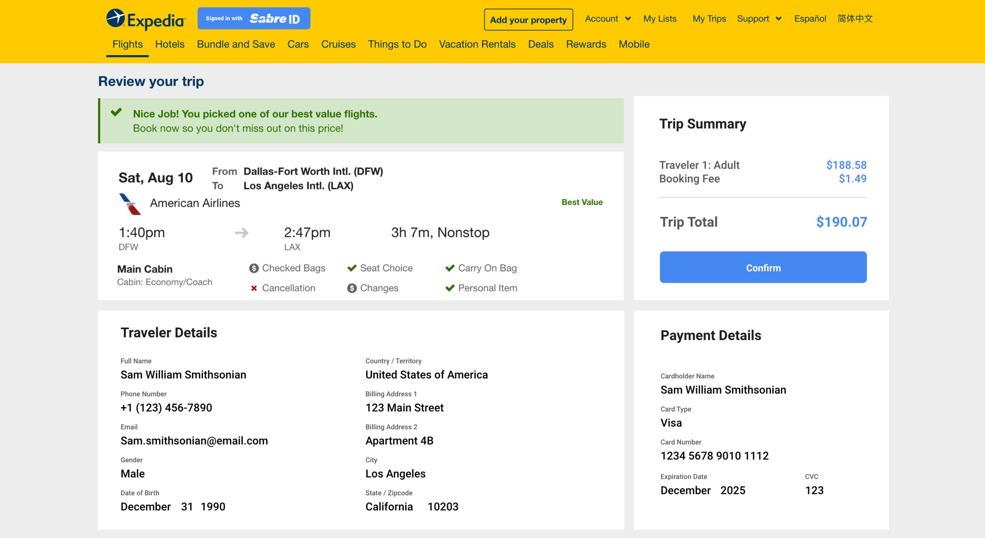Open the Cruises tab

(x=338, y=44)
